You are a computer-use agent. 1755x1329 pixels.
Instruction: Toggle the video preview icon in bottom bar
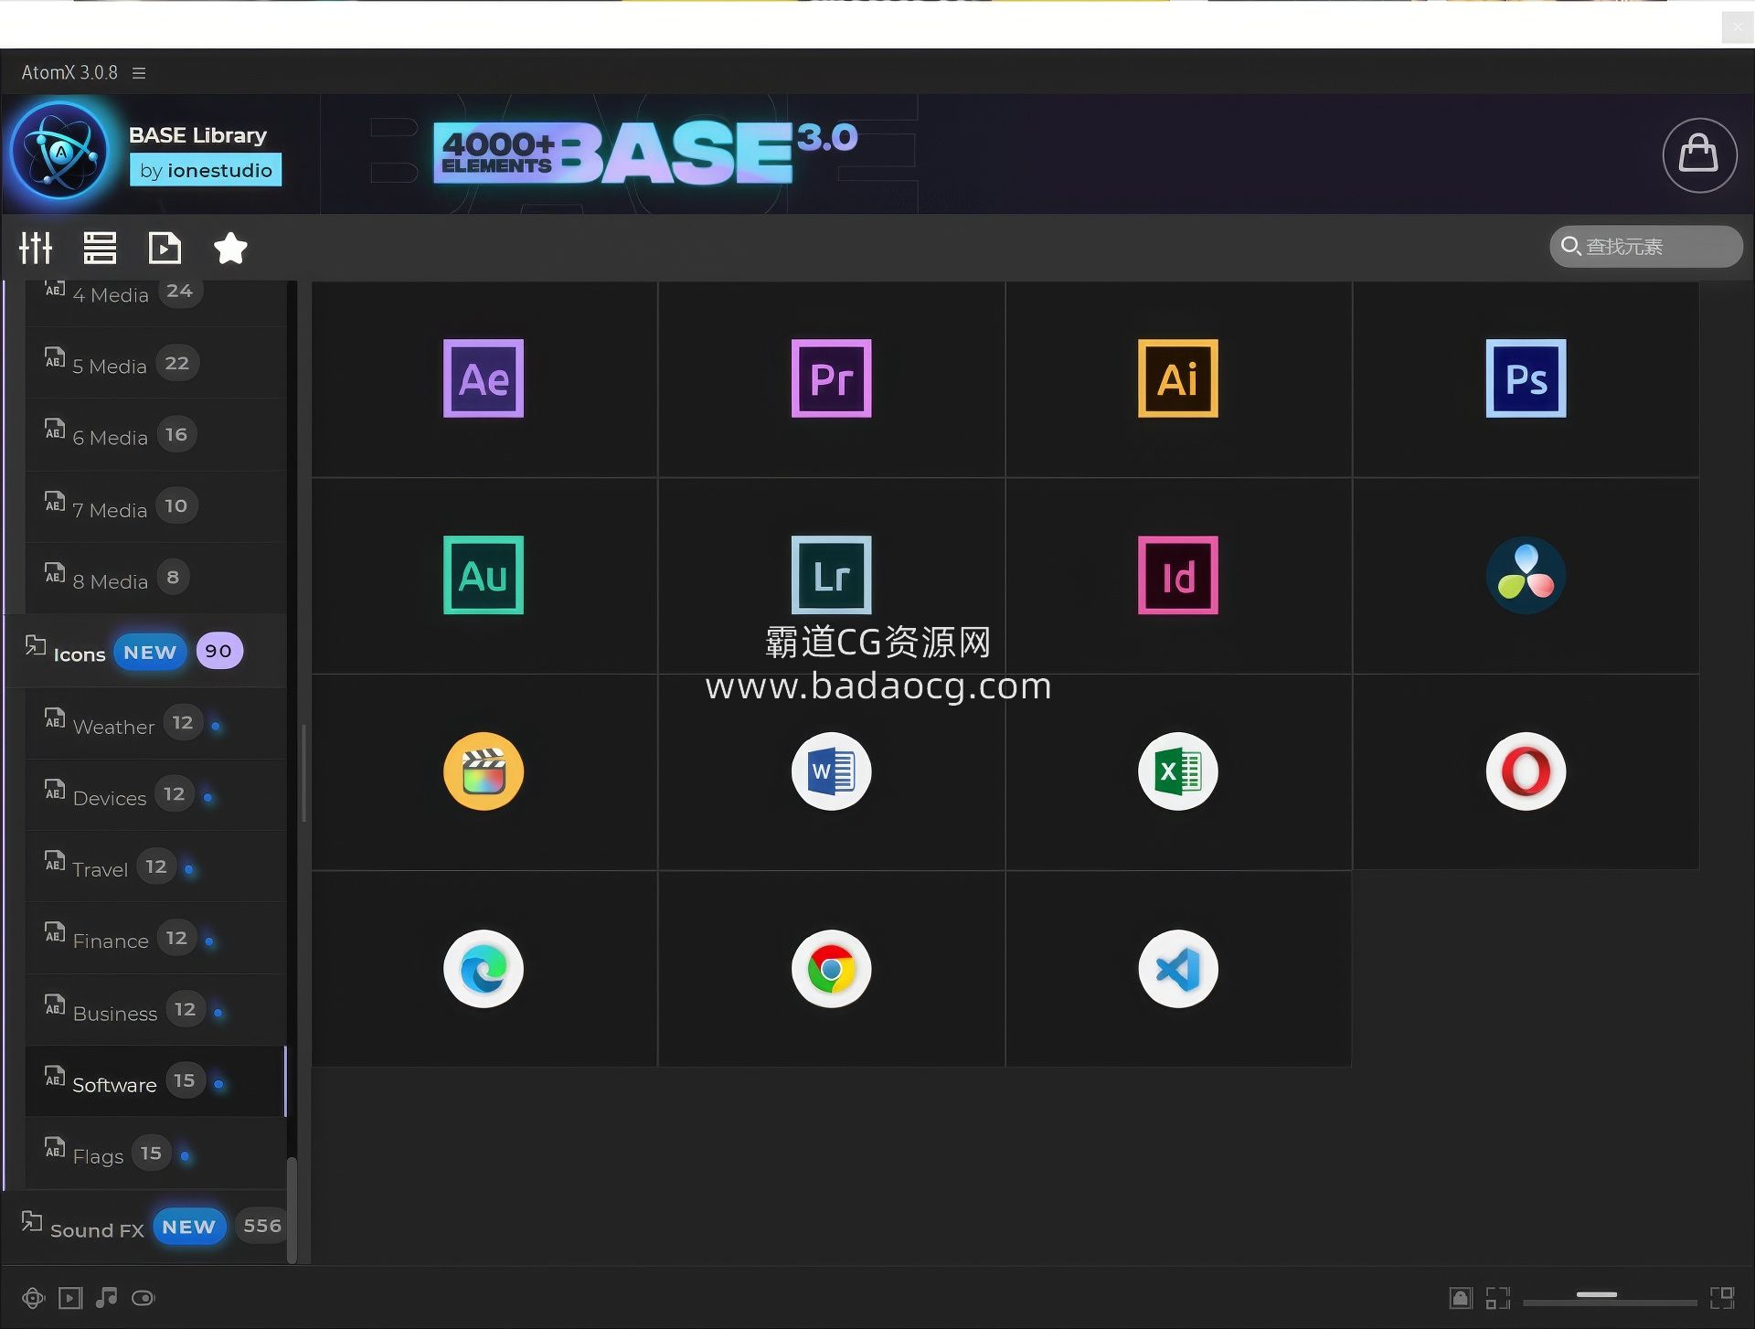(x=70, y=1298)
